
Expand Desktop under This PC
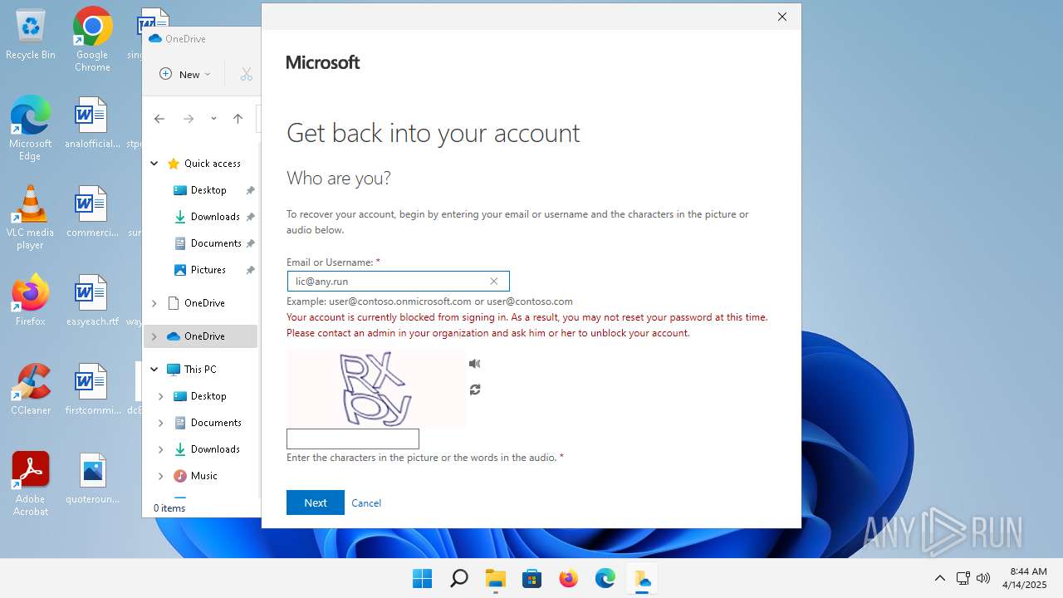[161, 396]
